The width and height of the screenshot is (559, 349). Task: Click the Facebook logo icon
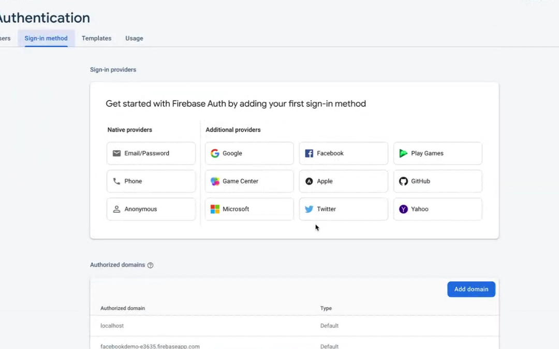[x=309, y=153]
